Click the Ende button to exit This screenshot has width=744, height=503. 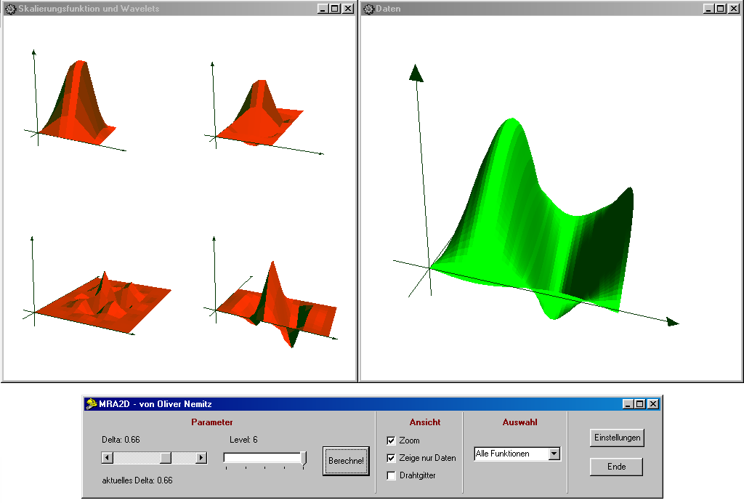[x=616, y=467]
